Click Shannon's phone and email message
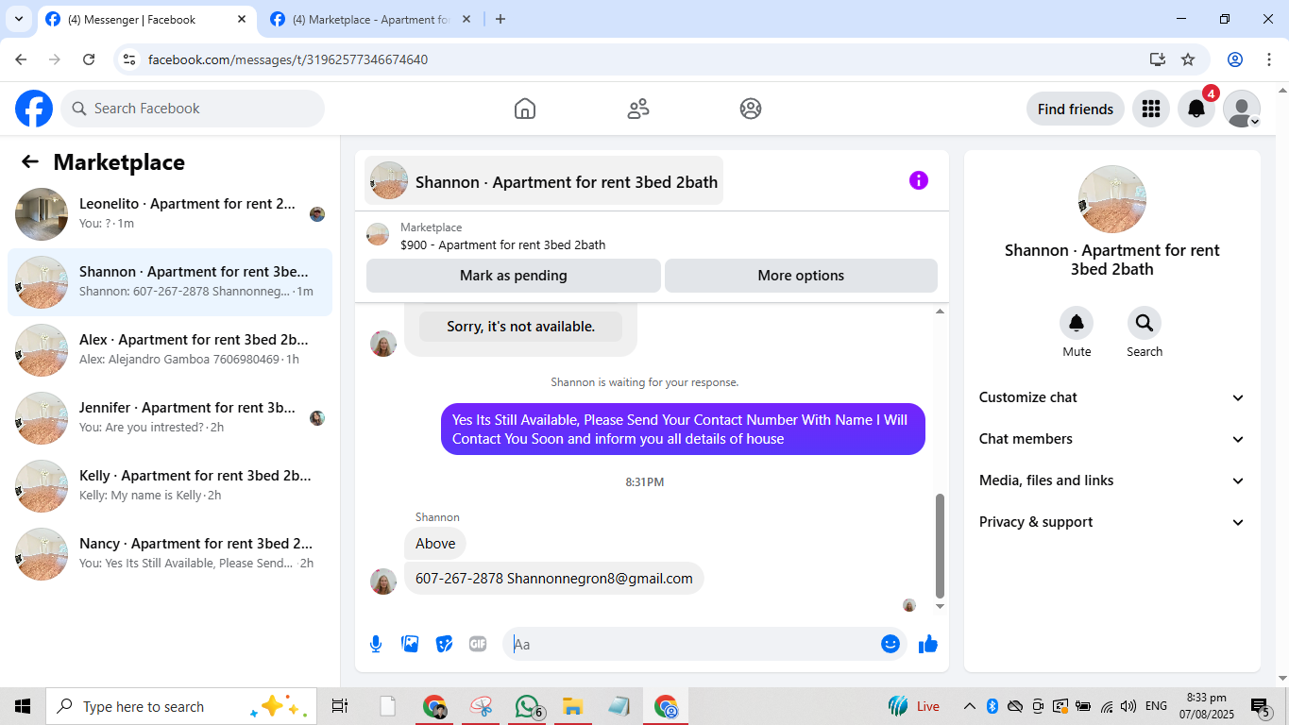 click(x=554, y=579)
